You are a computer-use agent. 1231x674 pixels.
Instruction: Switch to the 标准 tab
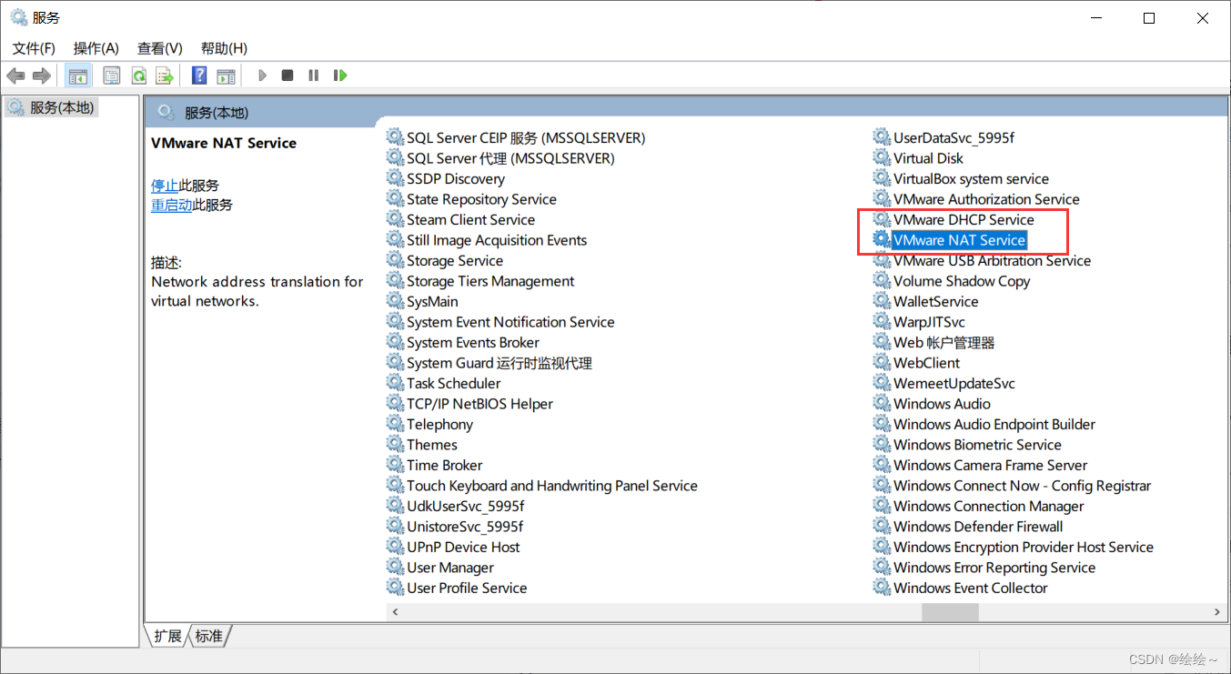208,636
